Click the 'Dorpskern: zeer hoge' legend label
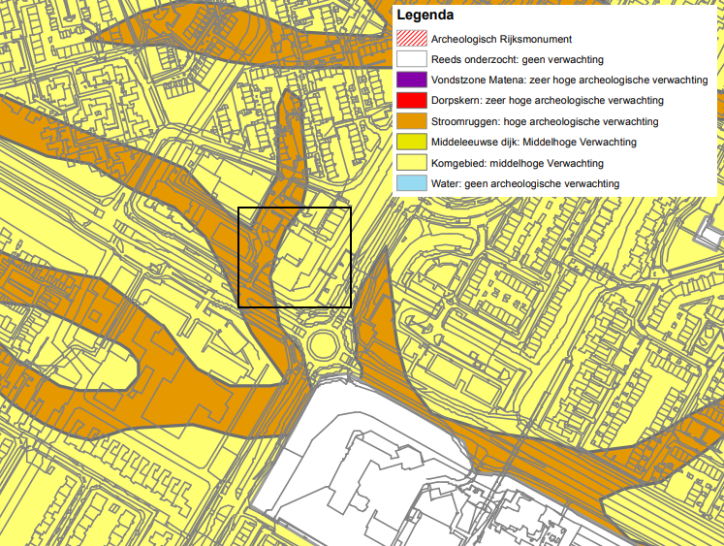724x546 pixels. click(548, 100)
